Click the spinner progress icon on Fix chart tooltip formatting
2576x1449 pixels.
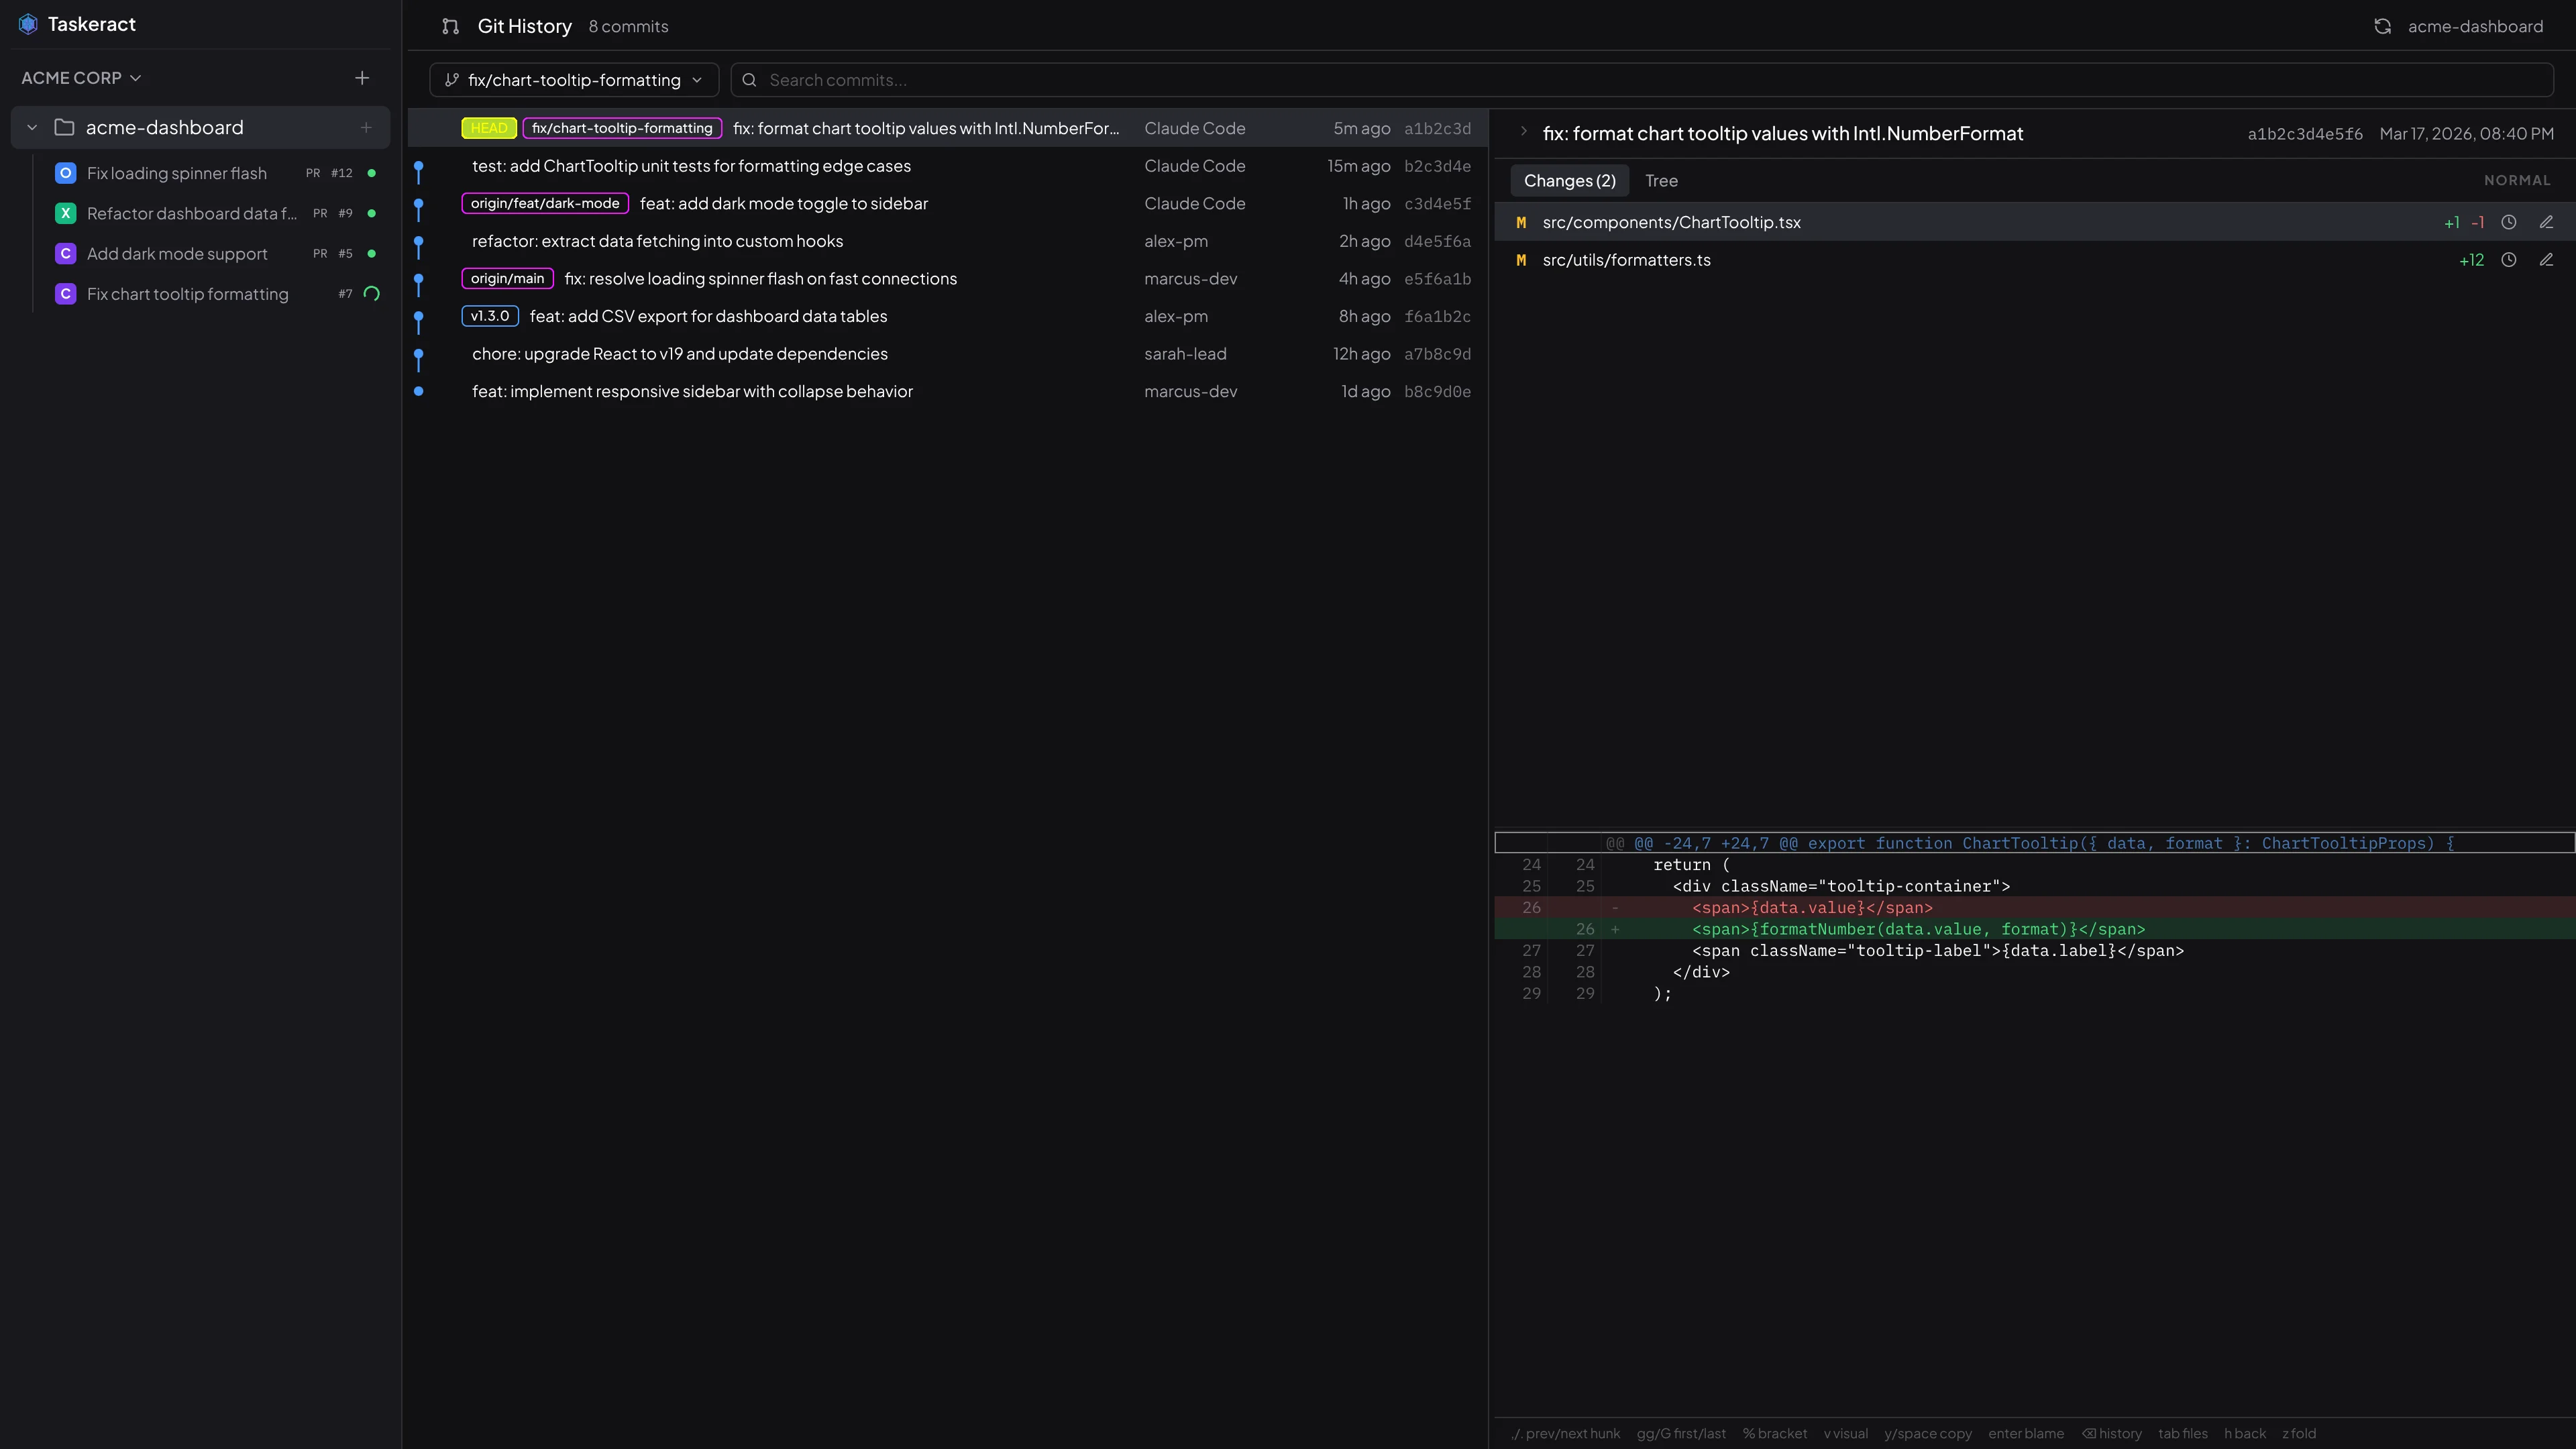pyautogui.click(x=371, y=293)
